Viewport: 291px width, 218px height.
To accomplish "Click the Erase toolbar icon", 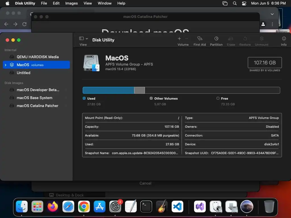I will [x=231, y=39].
